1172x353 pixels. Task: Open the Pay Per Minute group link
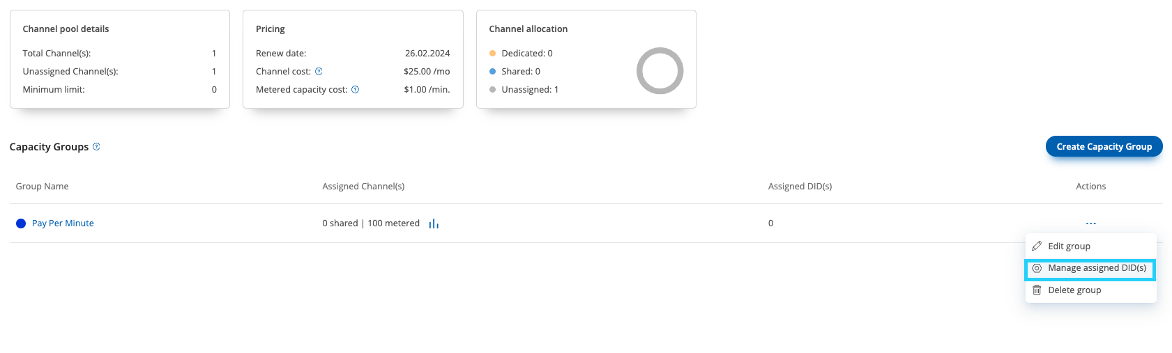(x=63, y=223)
